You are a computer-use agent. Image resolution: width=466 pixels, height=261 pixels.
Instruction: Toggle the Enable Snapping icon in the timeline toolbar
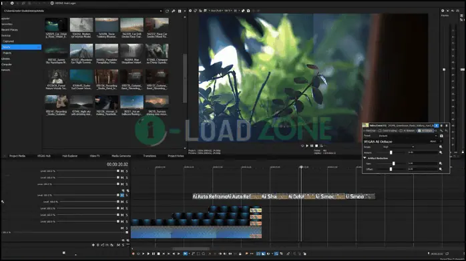tap(258, 254)
